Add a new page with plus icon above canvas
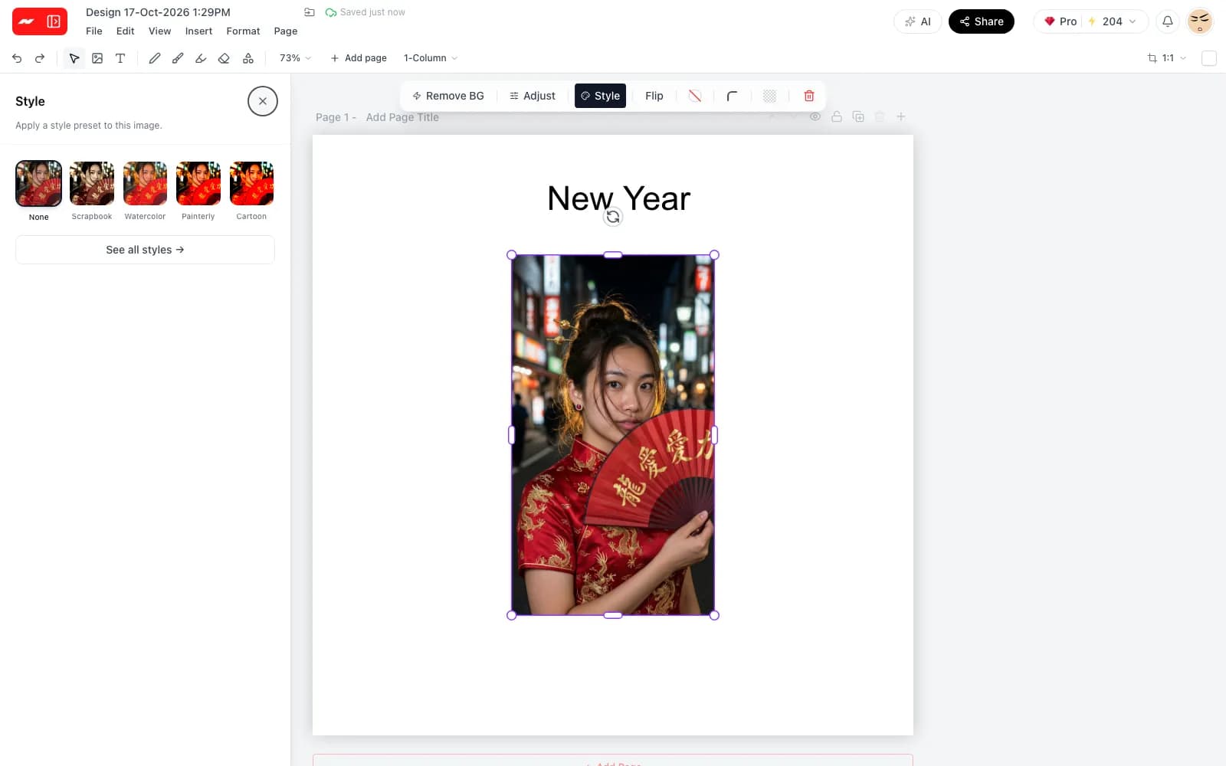This screenshot has width=1226, height=766. (x=901, y=116)
